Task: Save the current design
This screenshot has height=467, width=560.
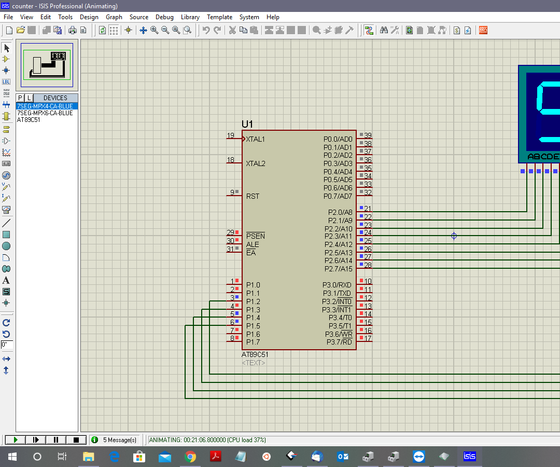Action: 32,31
